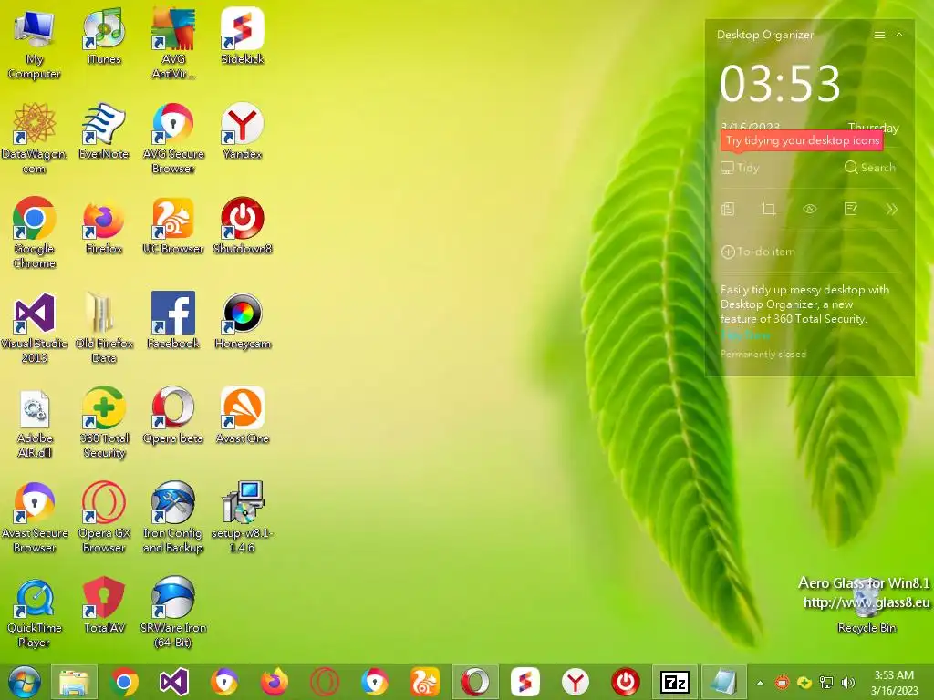
Task: Toggle the eye icon in Desktop Organizer
Action: coord(810,209)
